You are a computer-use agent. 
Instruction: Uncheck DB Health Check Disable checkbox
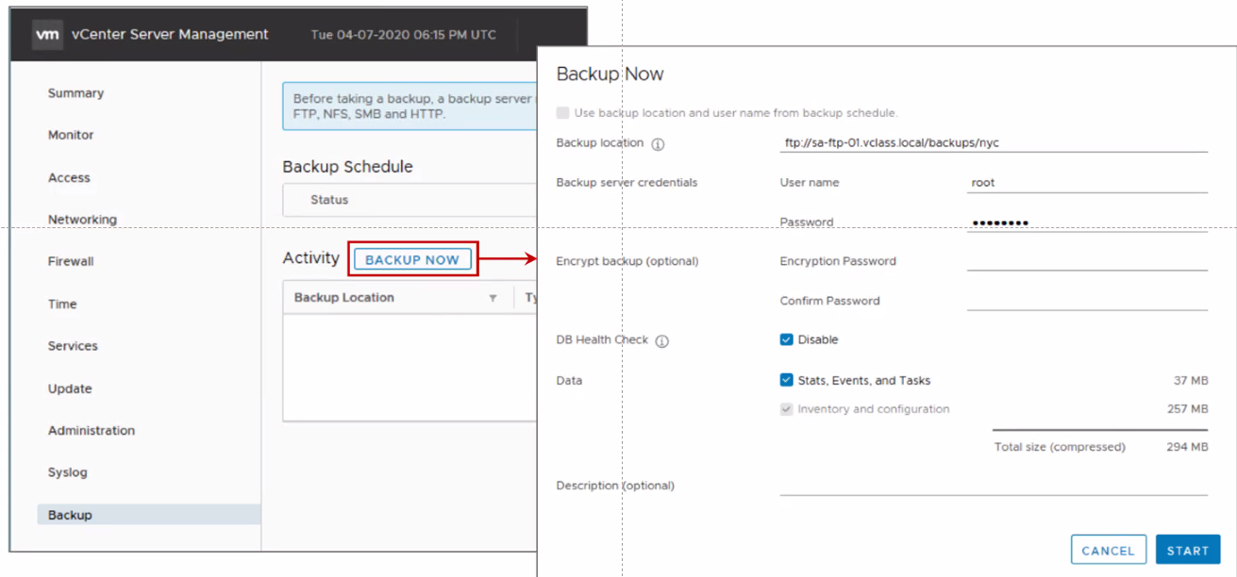(786, 339)
